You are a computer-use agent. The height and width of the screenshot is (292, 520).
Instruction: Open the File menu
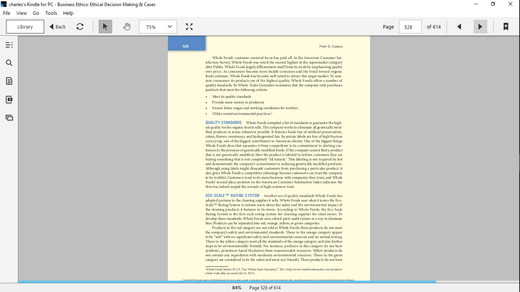point(6,13)
